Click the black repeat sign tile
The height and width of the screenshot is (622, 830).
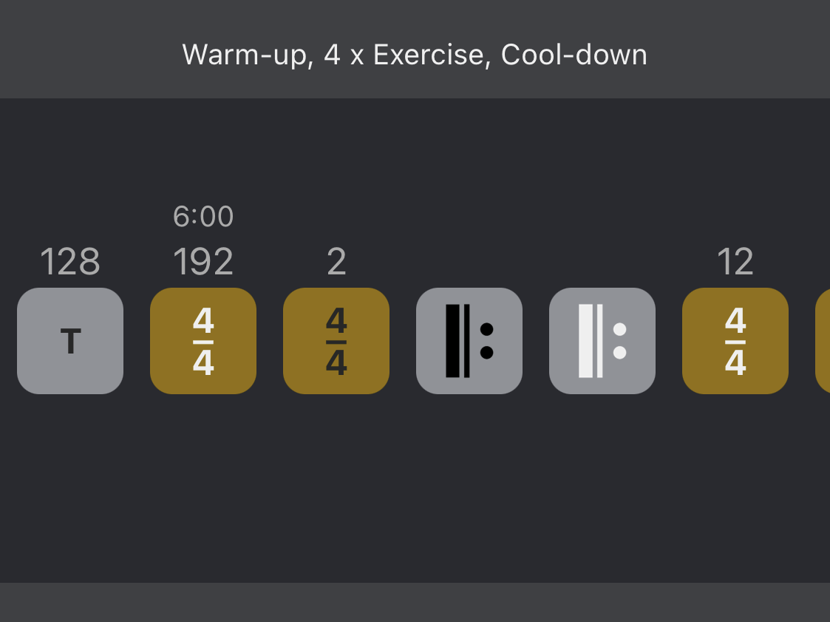tap(469, 341)
